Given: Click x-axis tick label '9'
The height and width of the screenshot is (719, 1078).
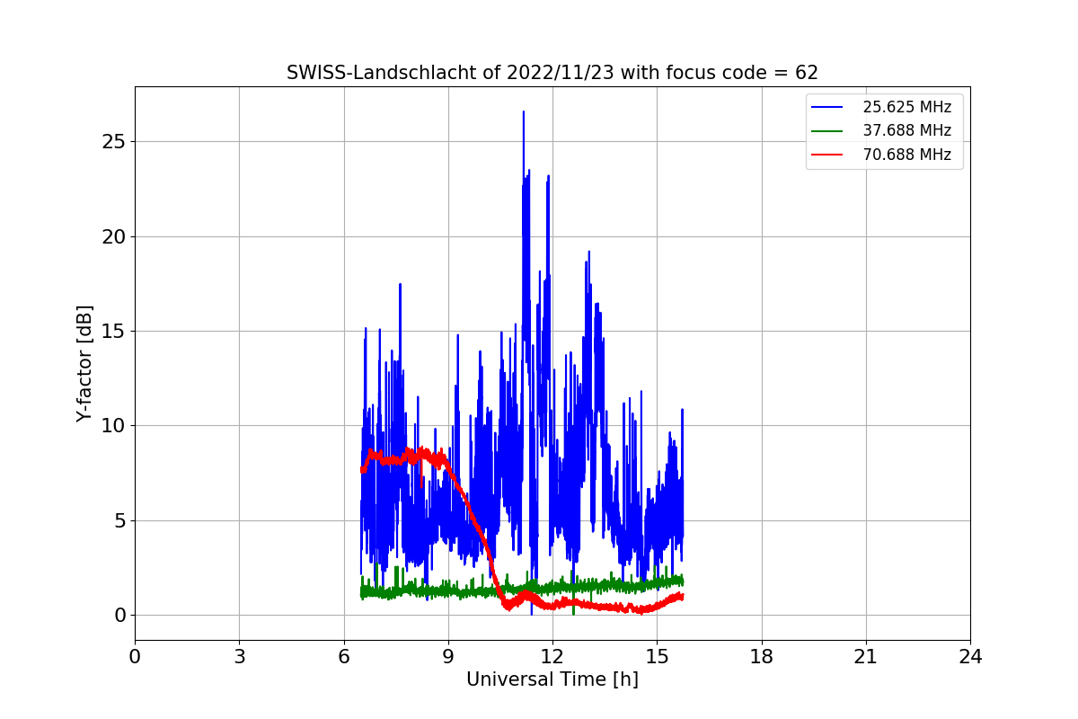Looking at the screenshot, I should [448, 656].
